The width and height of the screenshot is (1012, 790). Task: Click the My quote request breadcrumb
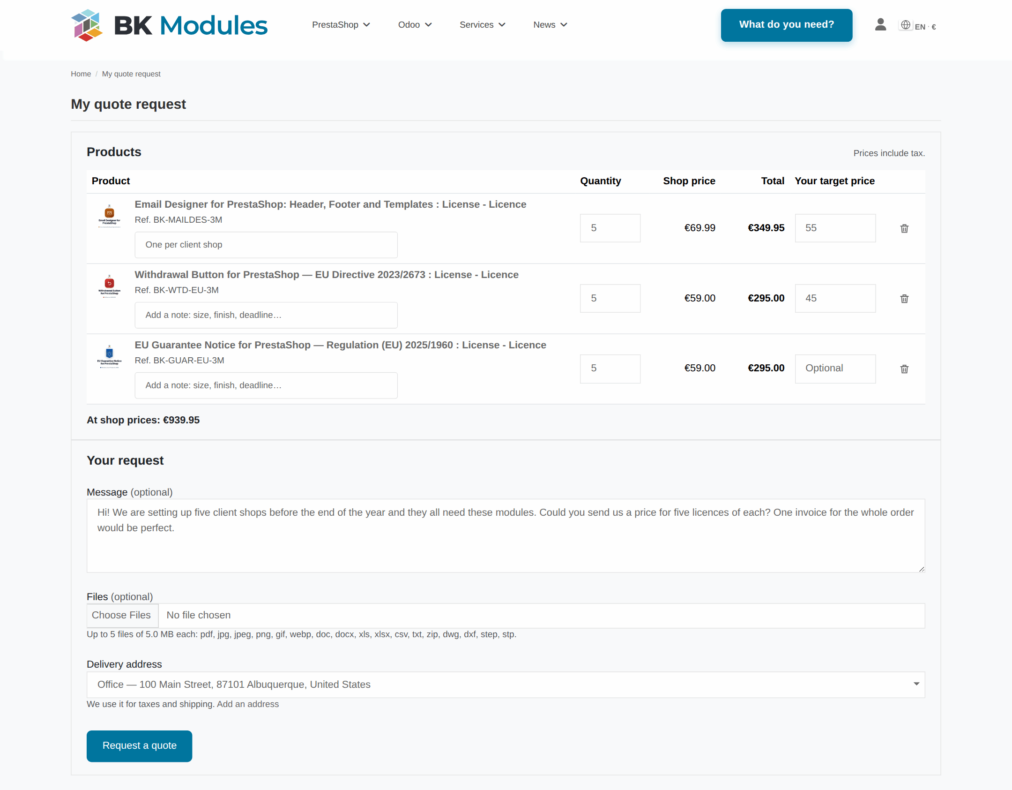pyautogui.click(x=131, y=74)
